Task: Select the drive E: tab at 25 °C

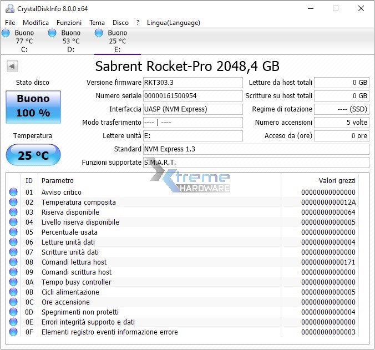Action: [x=117, y=41]
